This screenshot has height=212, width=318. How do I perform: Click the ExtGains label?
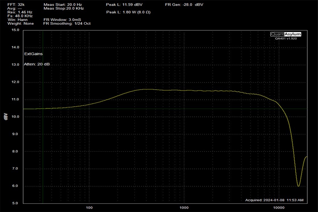[x=34, y=54]
